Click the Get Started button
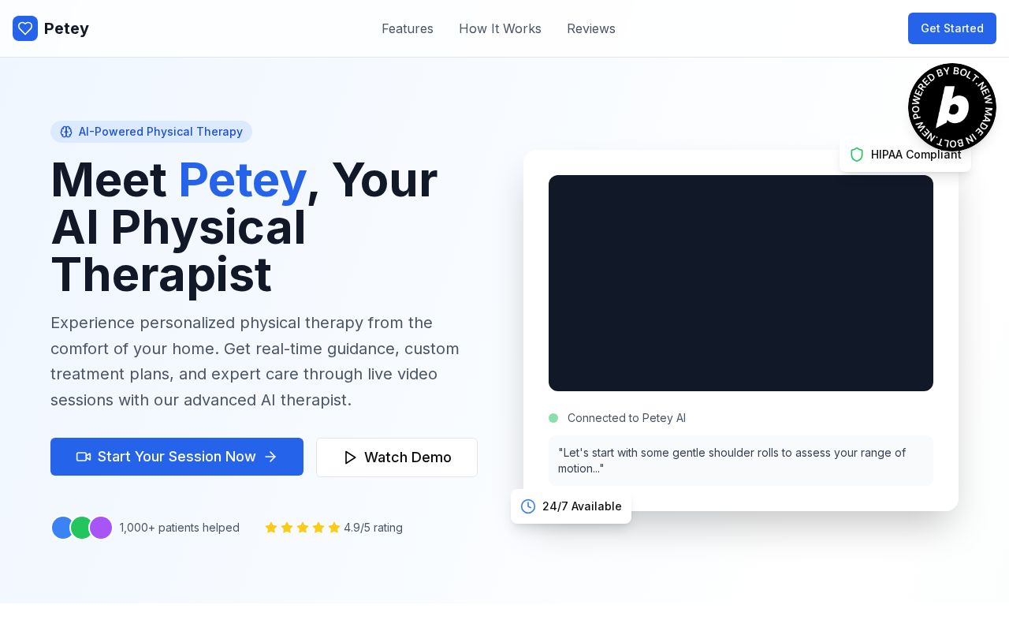 (x=952, y=28)
